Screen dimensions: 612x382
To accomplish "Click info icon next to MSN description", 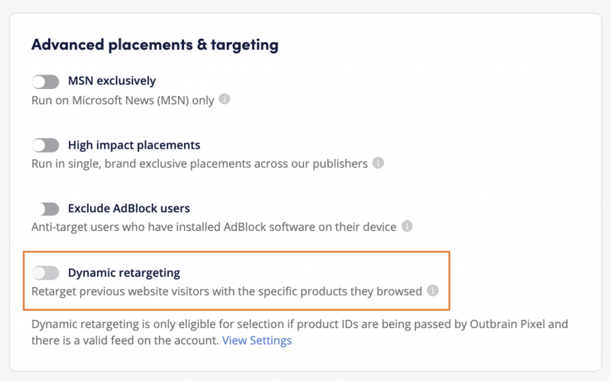I will [224, 99].
